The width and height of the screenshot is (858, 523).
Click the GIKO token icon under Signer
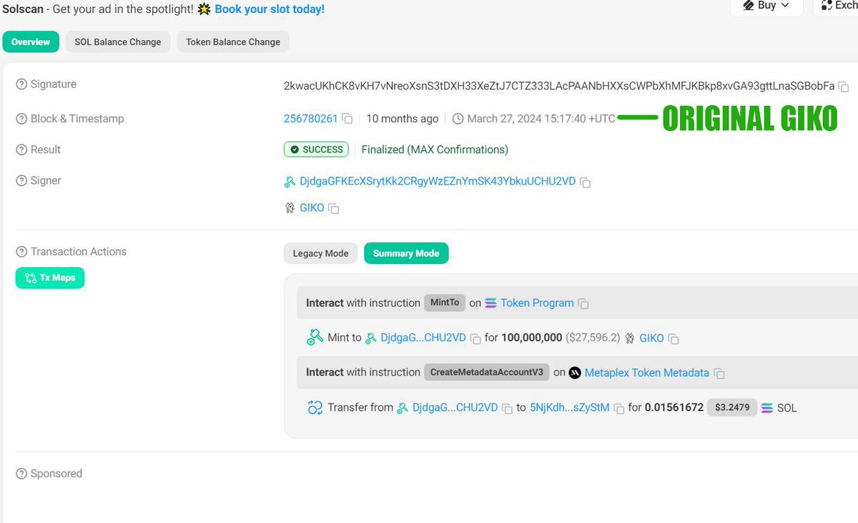pyautogui.click(x=290, y=208)
